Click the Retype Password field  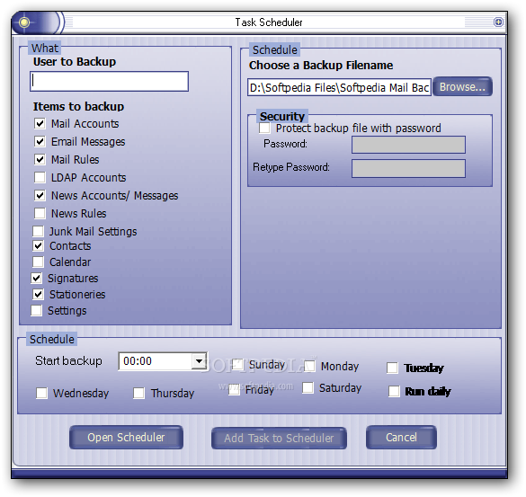408,168
